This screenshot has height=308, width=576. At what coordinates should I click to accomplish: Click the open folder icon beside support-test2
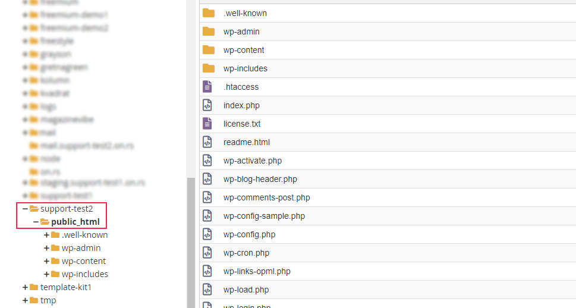coord(34,209)
